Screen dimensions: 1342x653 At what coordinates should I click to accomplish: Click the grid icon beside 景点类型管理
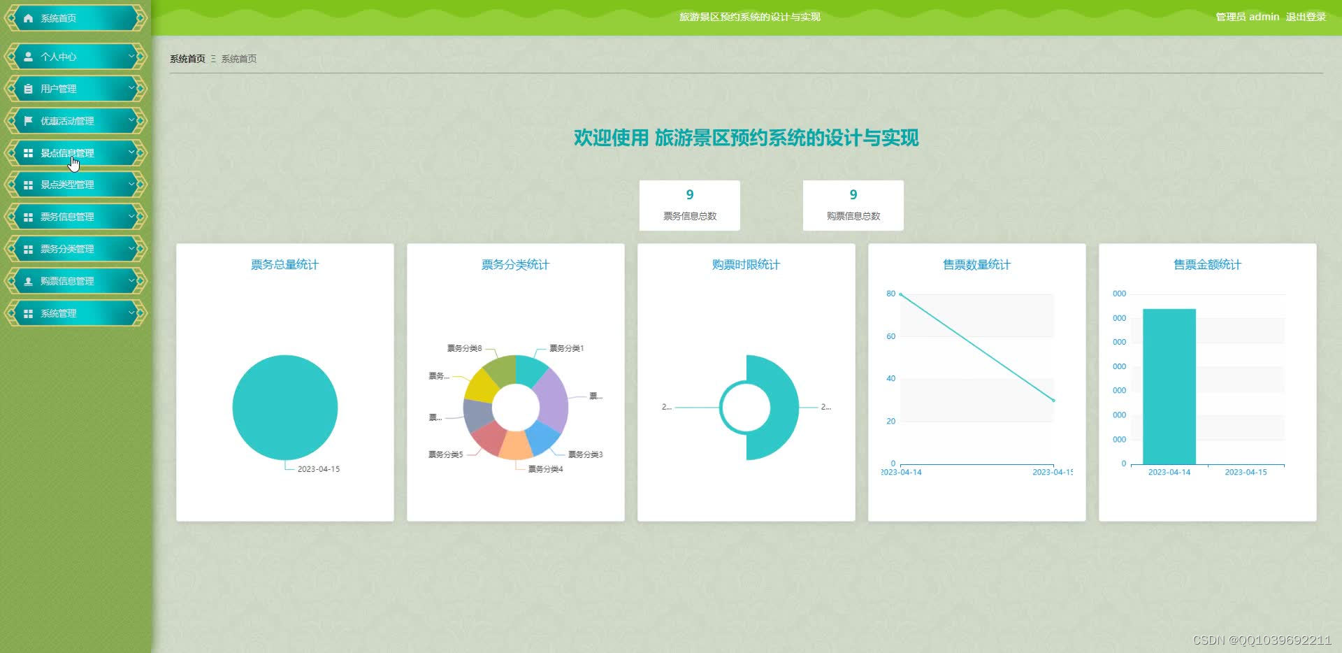coord(28,185)
